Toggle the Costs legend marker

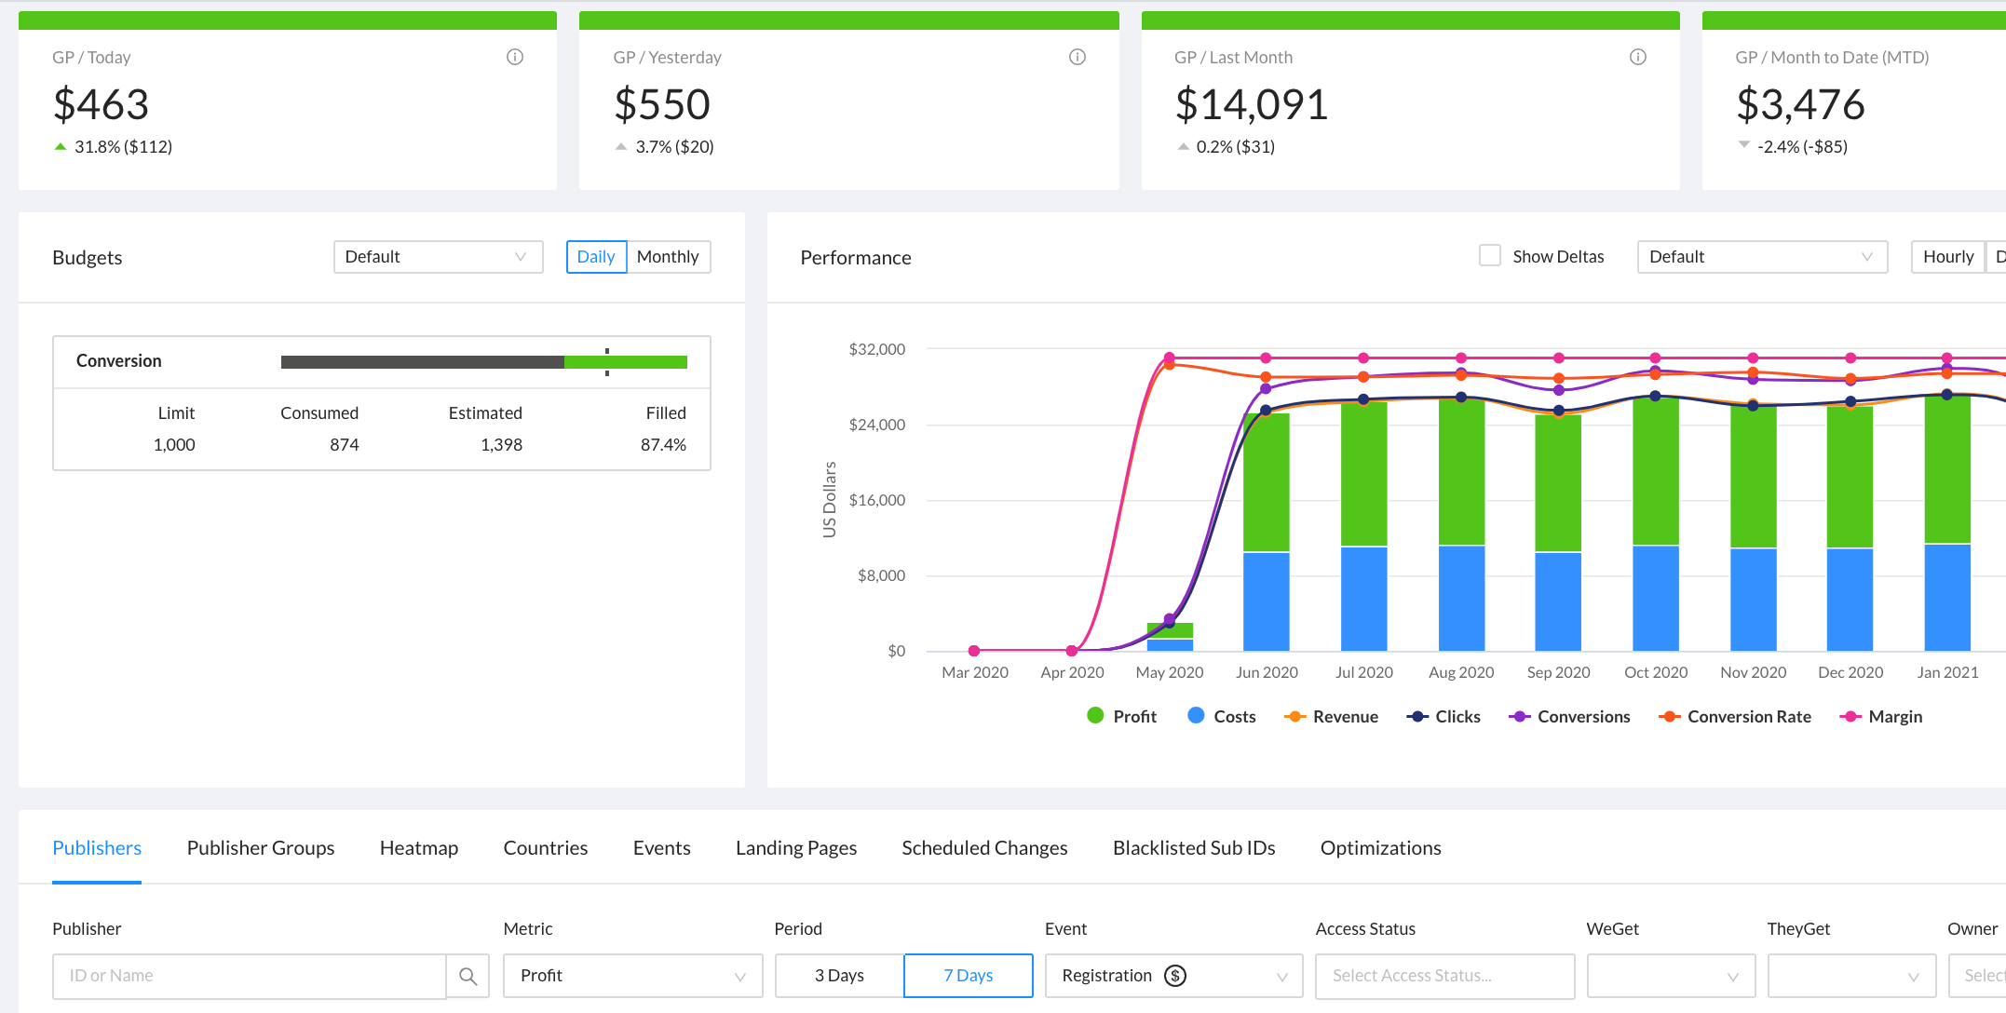point(1196,716)
